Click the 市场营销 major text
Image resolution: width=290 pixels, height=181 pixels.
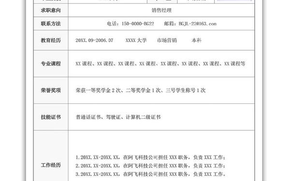(167, 40)
